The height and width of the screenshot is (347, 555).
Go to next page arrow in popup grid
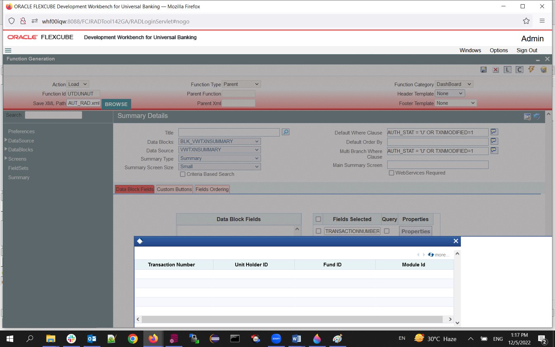pos(424,255)
